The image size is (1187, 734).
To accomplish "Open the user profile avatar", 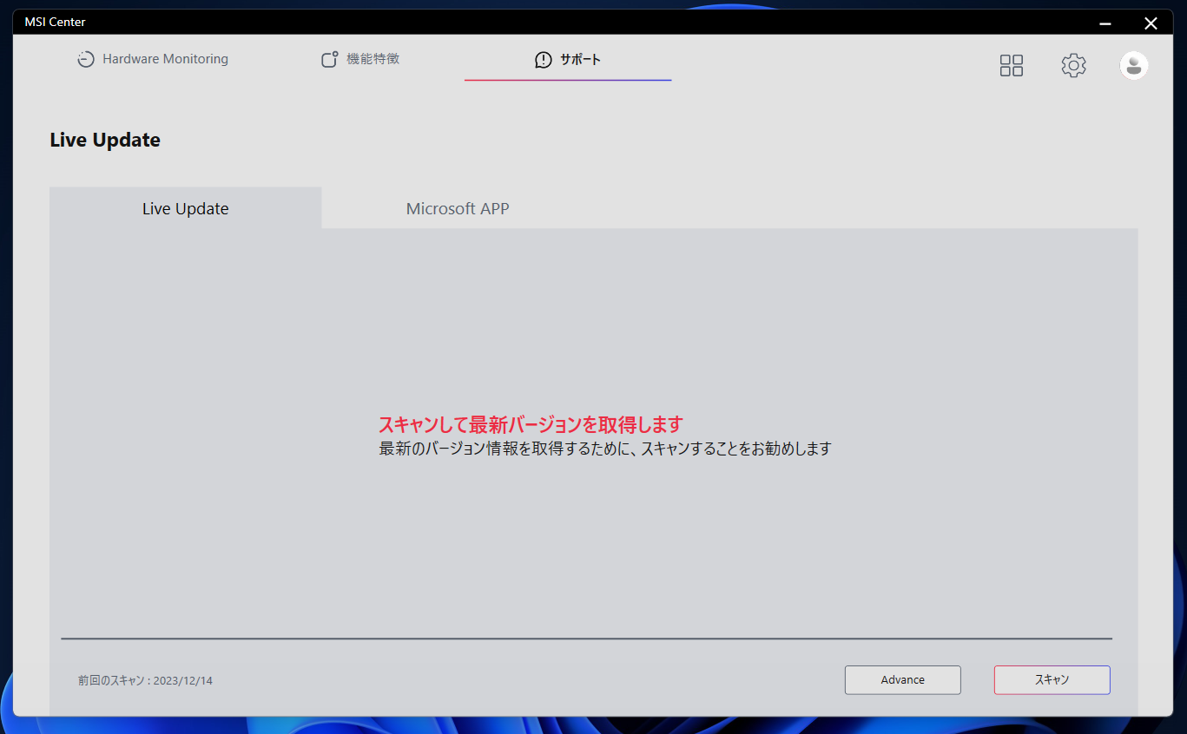I will tap(1134, 65).
